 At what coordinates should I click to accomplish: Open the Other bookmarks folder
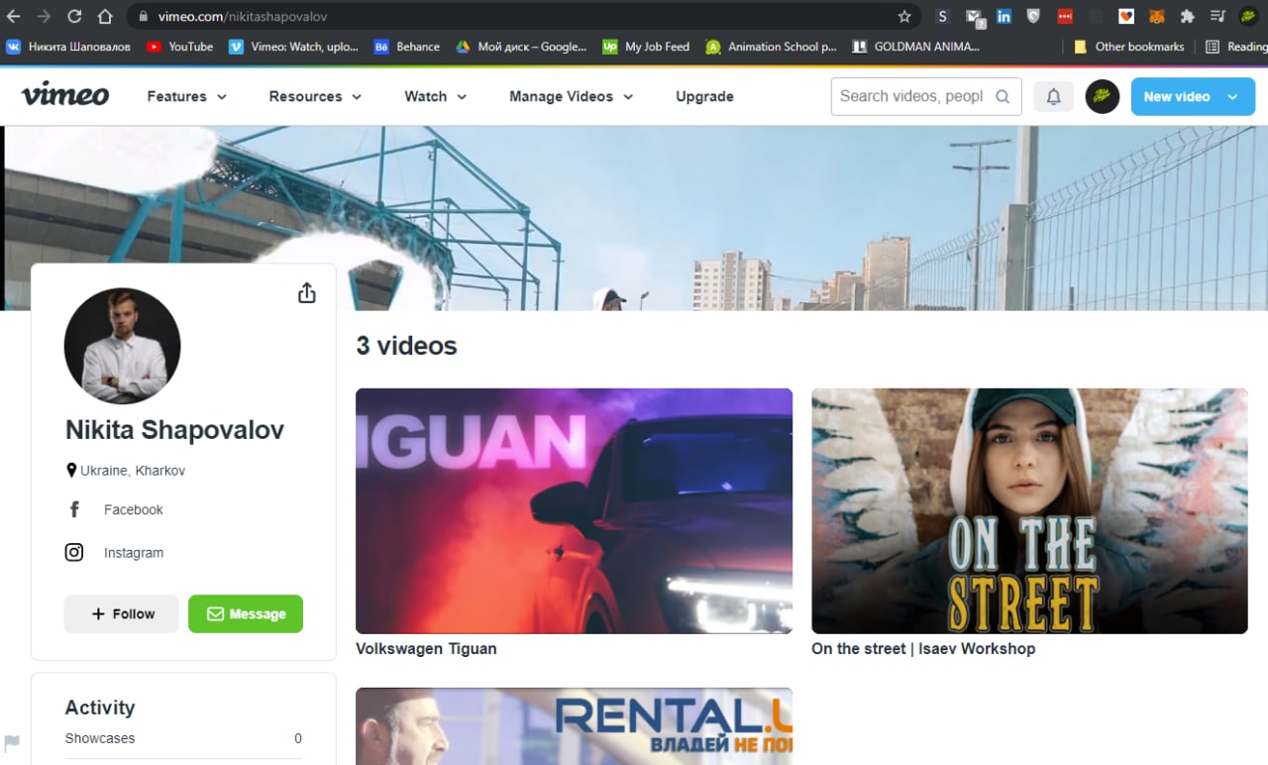click(1129, 47)
